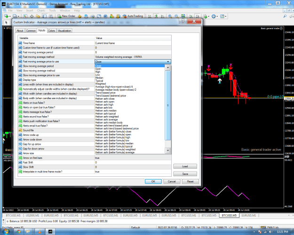Switch to the Colors tab

coord(51,31)
